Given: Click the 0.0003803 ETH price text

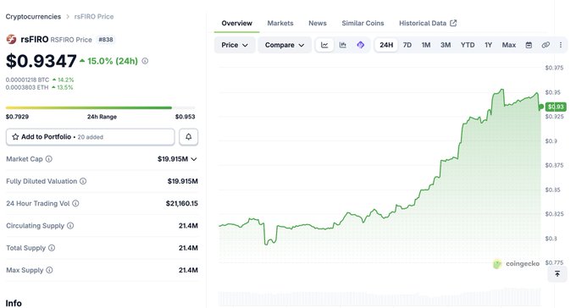Looking at the screenshot, I should click(x=27, y=87).
